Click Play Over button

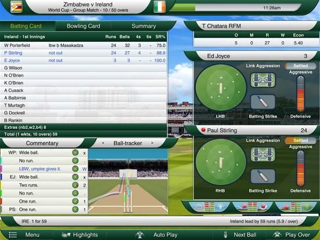coord(292,235)
